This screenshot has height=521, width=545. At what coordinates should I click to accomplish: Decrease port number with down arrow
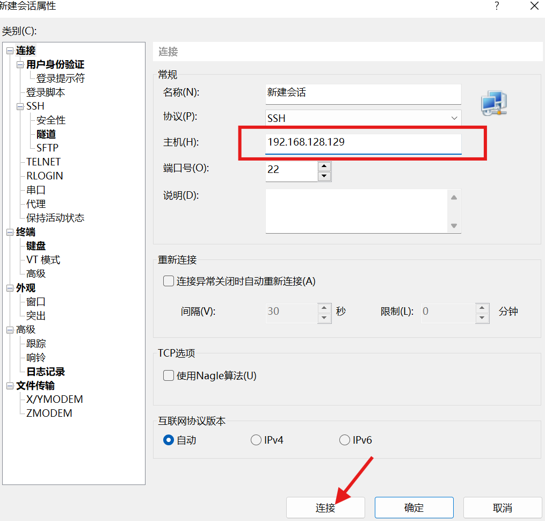coord(324,176)
